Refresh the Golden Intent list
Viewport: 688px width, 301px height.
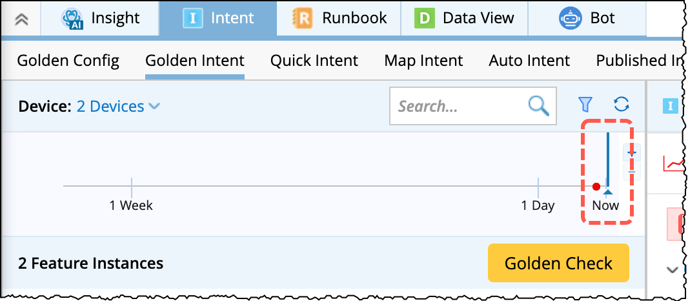[622, 105]
